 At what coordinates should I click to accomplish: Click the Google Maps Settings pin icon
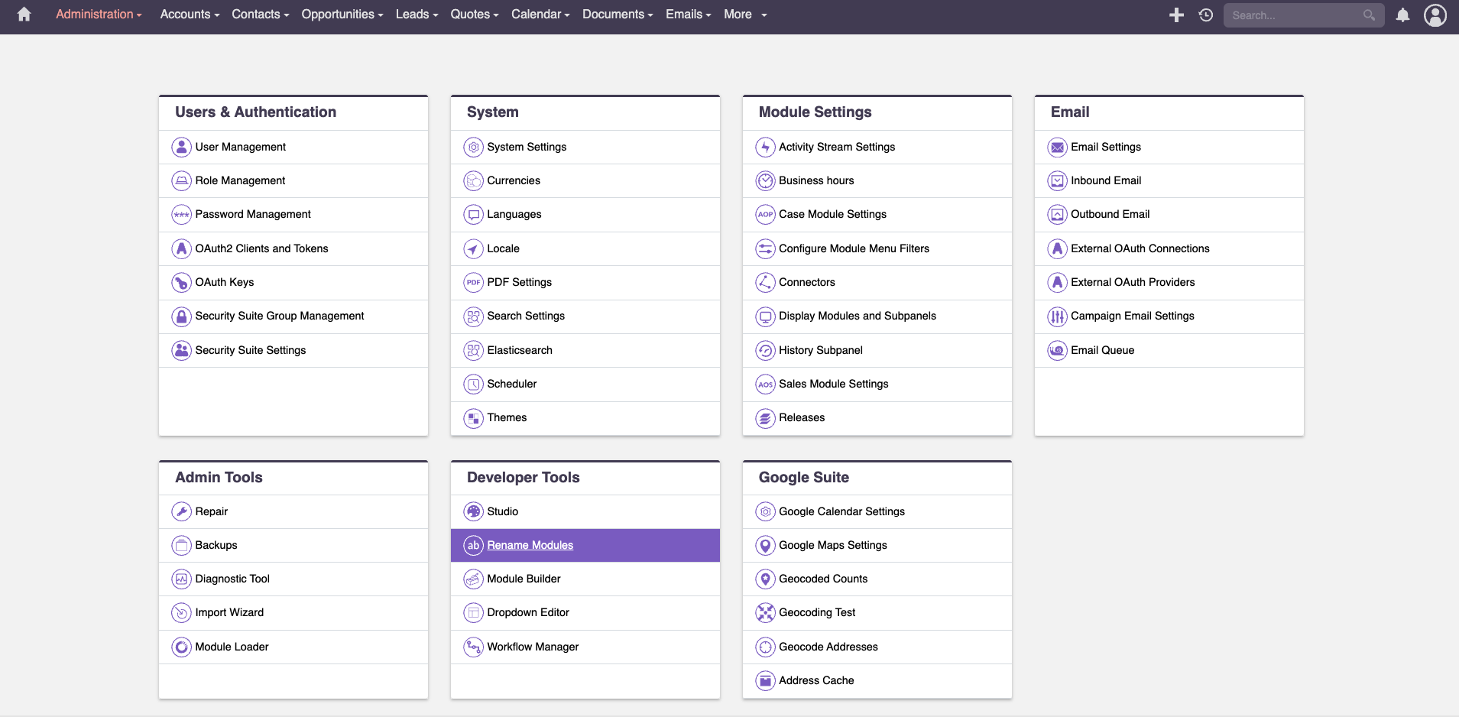click(765, 545)
